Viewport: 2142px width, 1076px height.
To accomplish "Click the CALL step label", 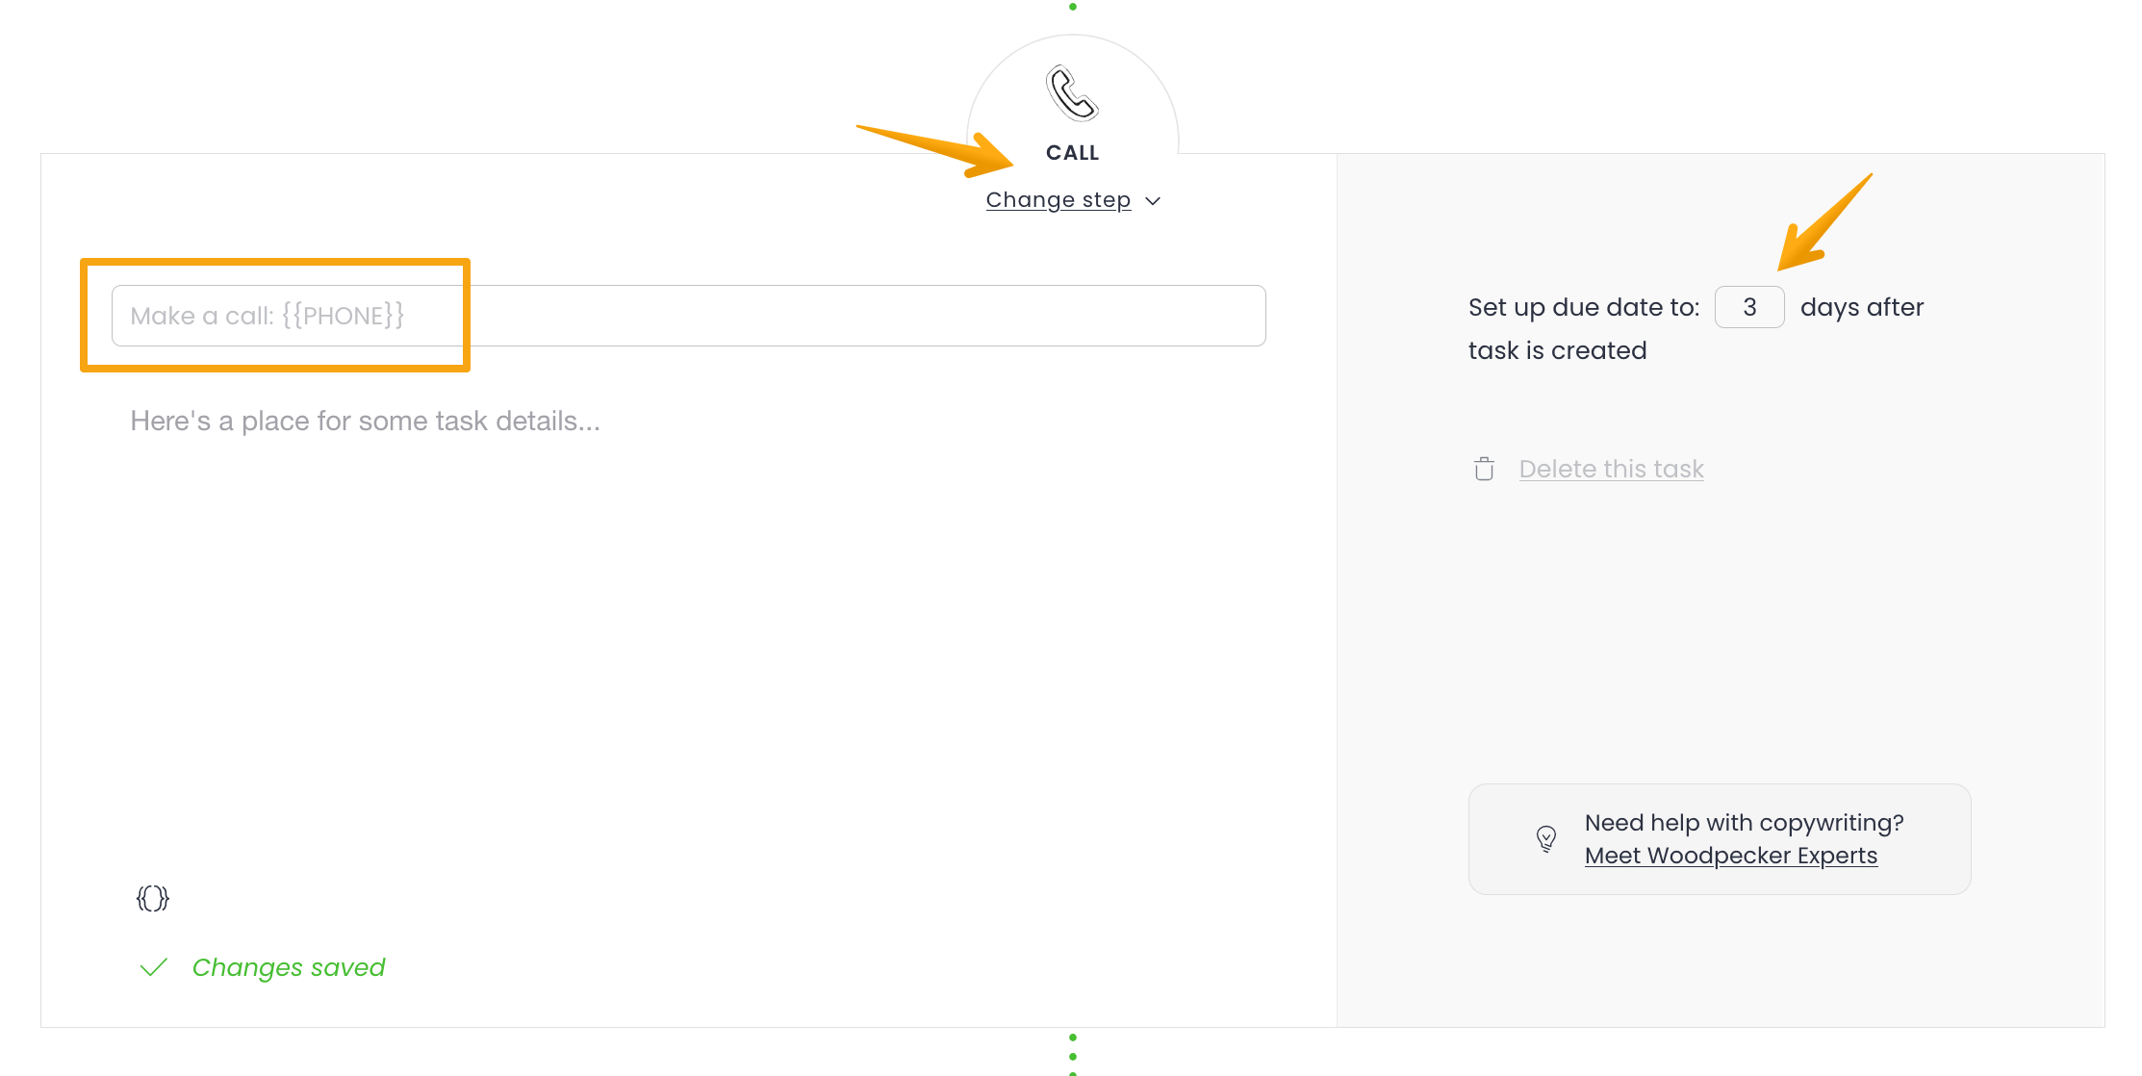I will click(x=1072, y=153).
